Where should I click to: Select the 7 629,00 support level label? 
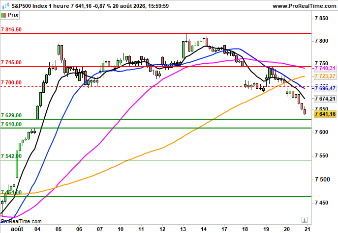tap(11, 115)
